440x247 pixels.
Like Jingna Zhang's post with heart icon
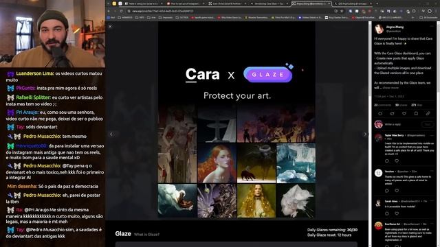[x=404, y=113]
